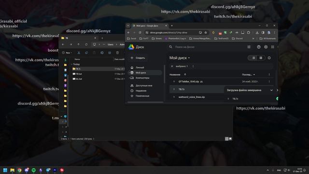Open Chrome tab search dropdown

[x=128, y=26]
